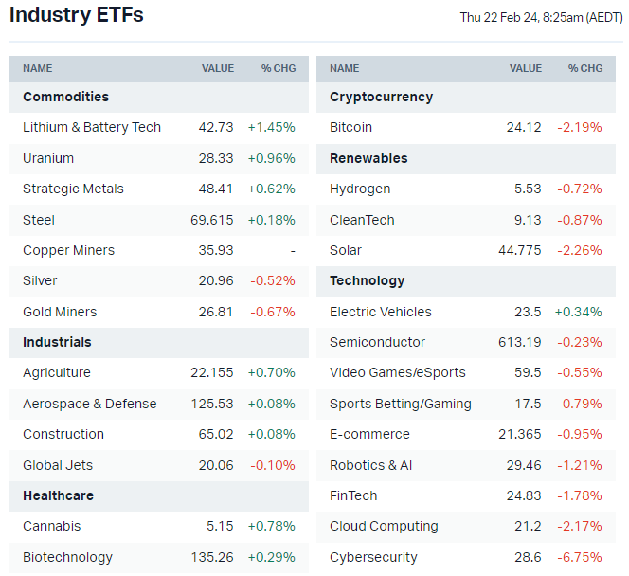The height and width of the screenshot is (576, 629).
Task: Click the left table NAME column header
Action: coord(38,68)
